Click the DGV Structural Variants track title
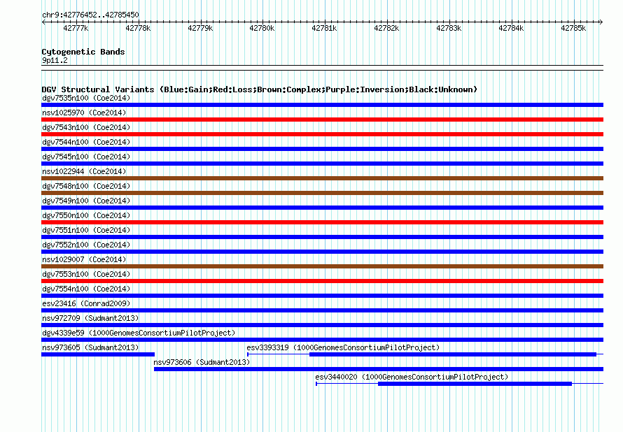623x432 pixels. [260, 89]
